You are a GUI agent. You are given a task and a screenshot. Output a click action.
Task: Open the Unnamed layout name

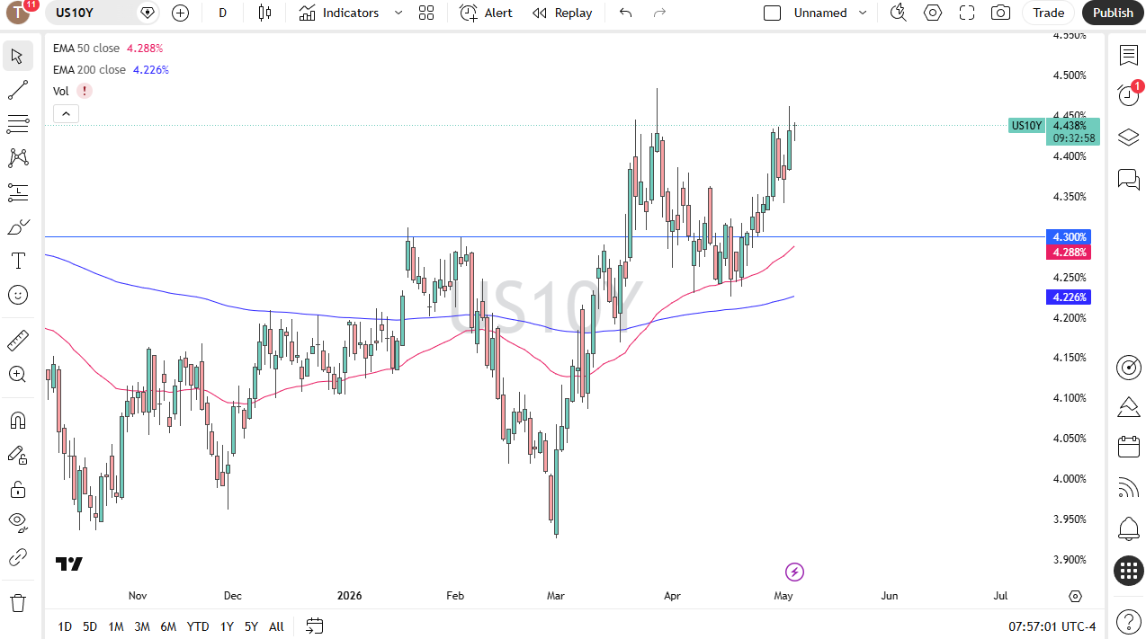[x=819, y=13]
